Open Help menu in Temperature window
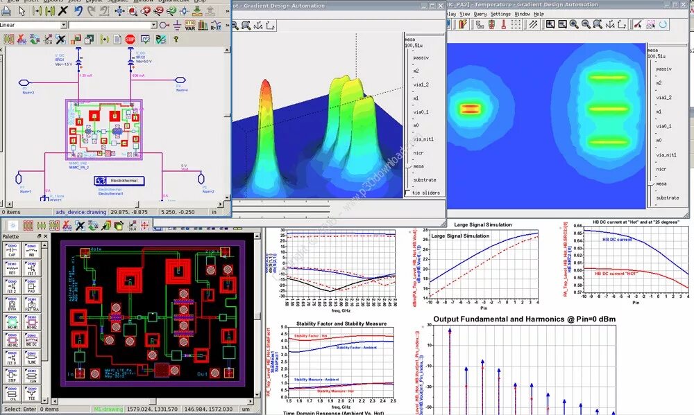The image size is (694, 415). click(x=539, y=14)
